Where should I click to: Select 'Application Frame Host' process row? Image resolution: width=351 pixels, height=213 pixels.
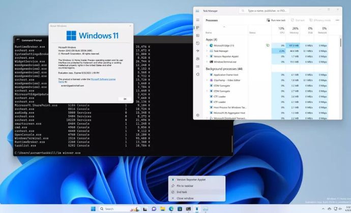tap(267, 75)
